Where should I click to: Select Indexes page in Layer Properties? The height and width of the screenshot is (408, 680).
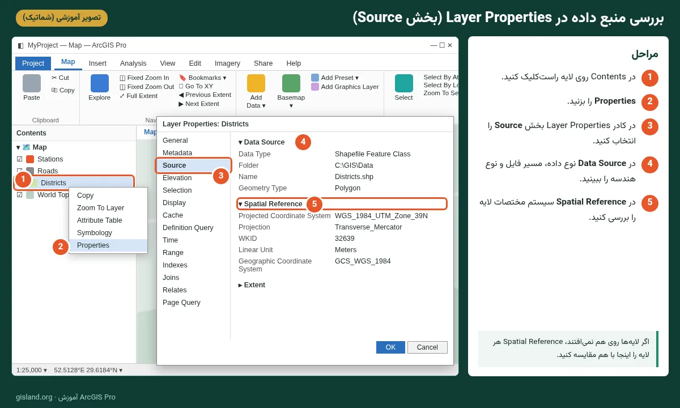[x=194, y=265]
